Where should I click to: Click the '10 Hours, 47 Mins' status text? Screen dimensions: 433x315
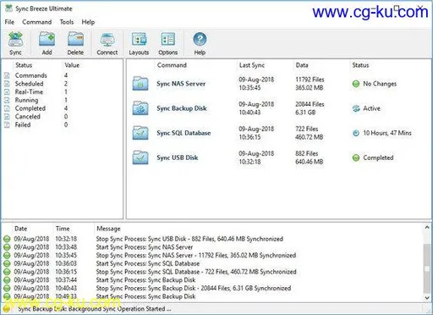click(x=387, y=133)
